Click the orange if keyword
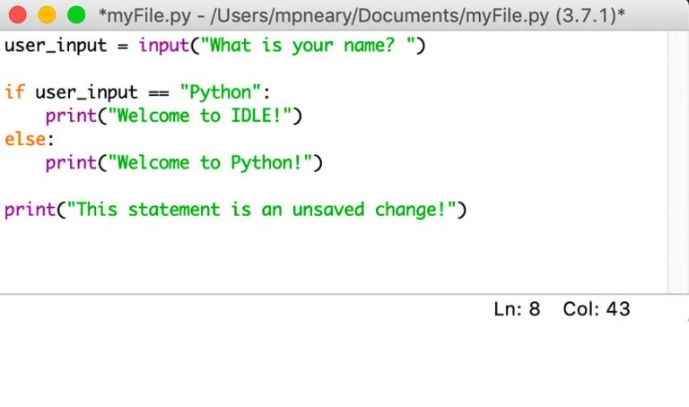This screenshot has height=407, width=689. (14, 92)
